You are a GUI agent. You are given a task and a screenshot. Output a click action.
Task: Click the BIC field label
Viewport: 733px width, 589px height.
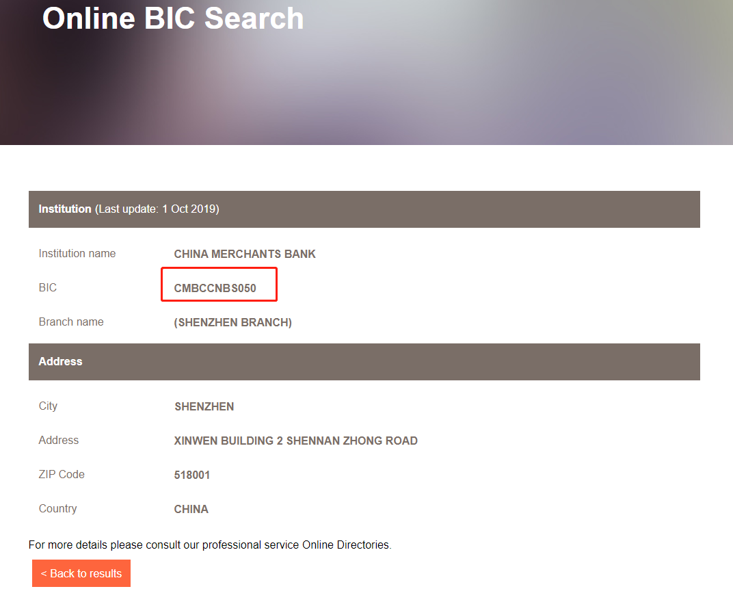tap(48, 288)
